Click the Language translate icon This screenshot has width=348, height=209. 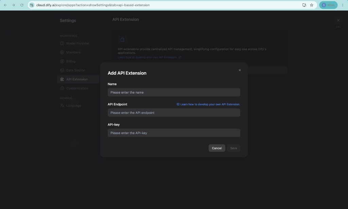click(x=62, y=106)
